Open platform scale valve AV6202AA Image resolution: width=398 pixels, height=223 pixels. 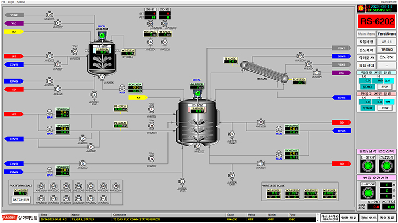(41, 186)
